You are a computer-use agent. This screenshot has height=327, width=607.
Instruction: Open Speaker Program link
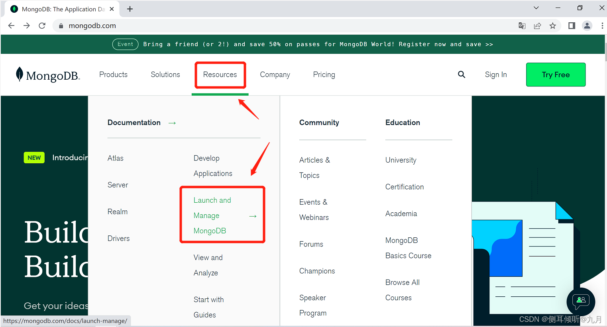click(x=313, y=305)
